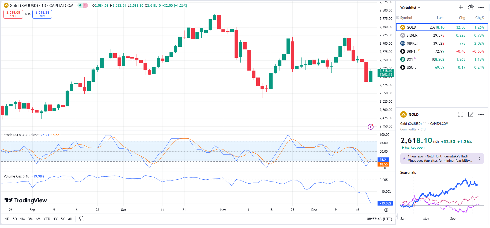Select the 3M time range tab
Screen dimensions: 490x228
coord(30,219)
